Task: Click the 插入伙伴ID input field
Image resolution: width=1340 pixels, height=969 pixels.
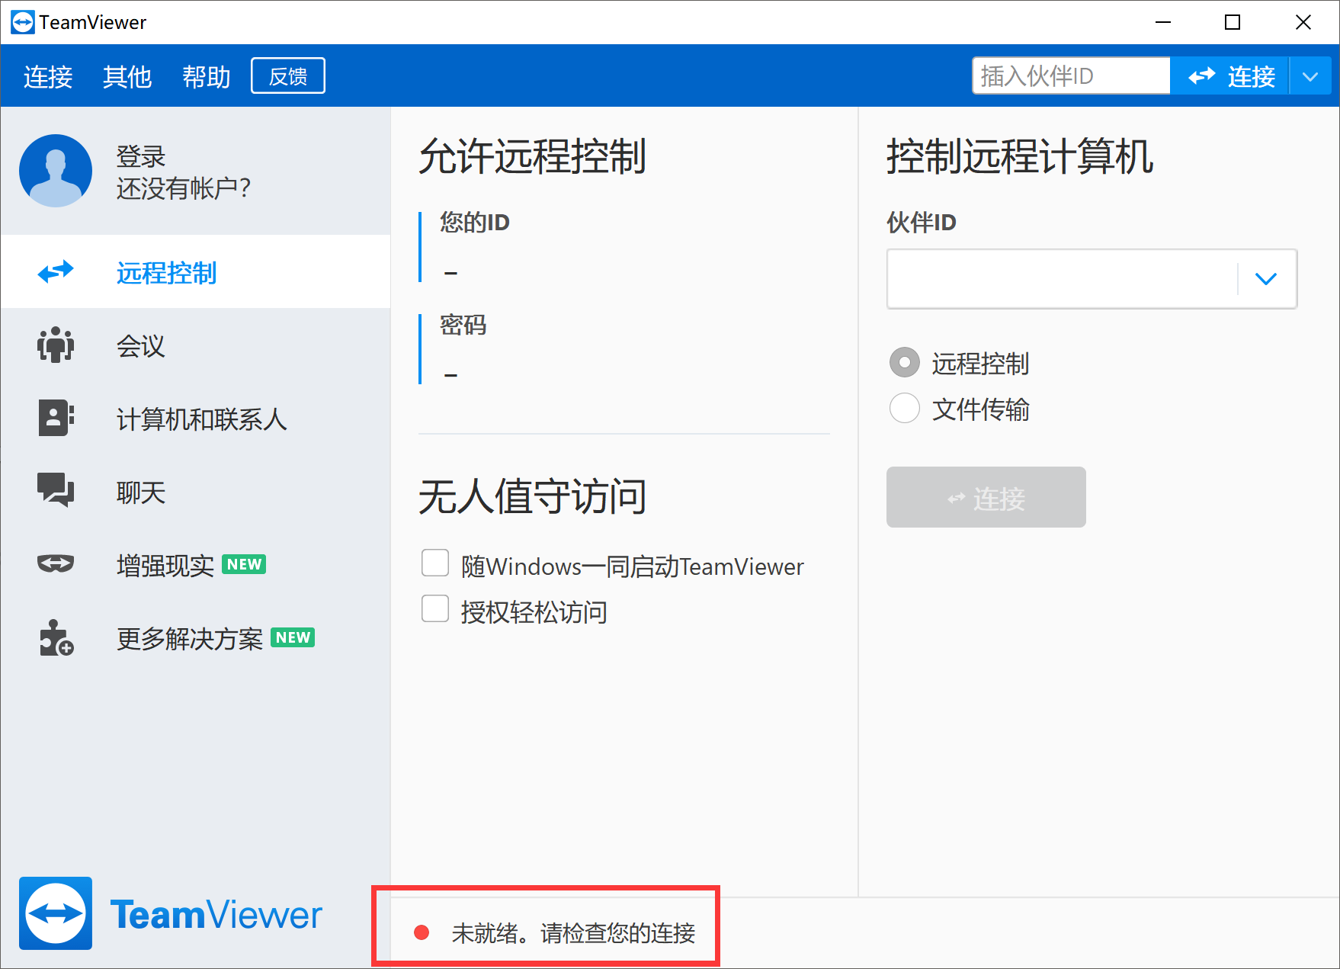Action: coord(1070,75)
